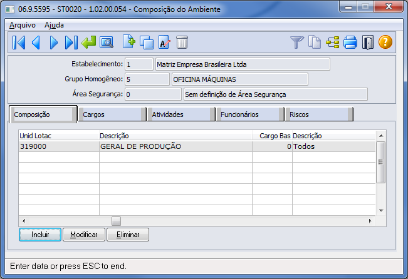The image size is (408, 279).
Task: Go to the previous record arrow
Action: click(x=36, y=43)
